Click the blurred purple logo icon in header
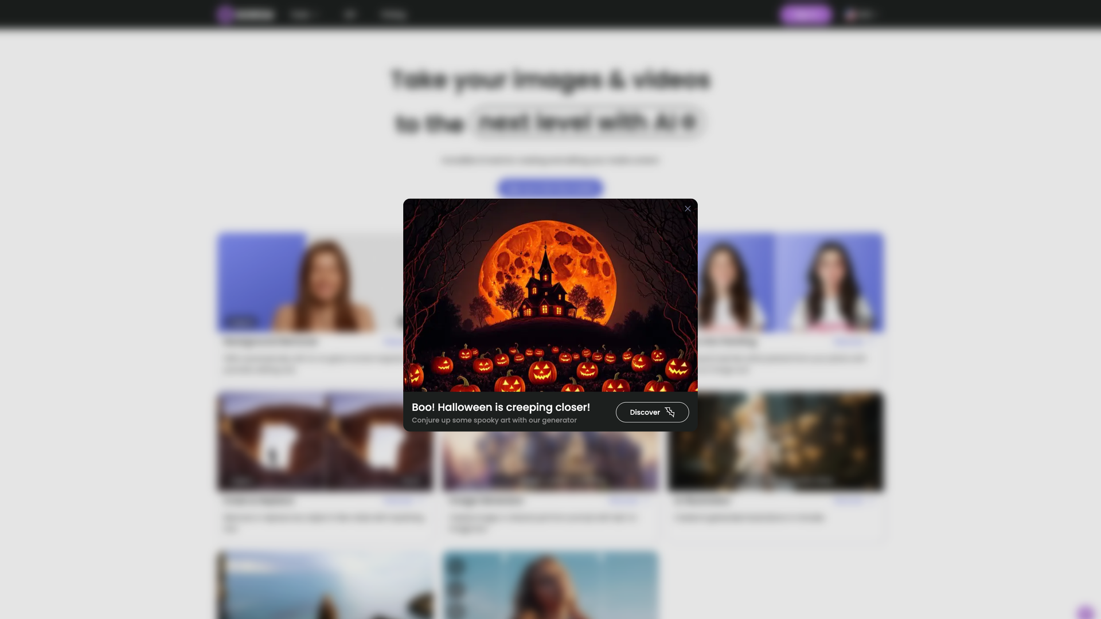The image size is (1101, 619). (225, 14)
